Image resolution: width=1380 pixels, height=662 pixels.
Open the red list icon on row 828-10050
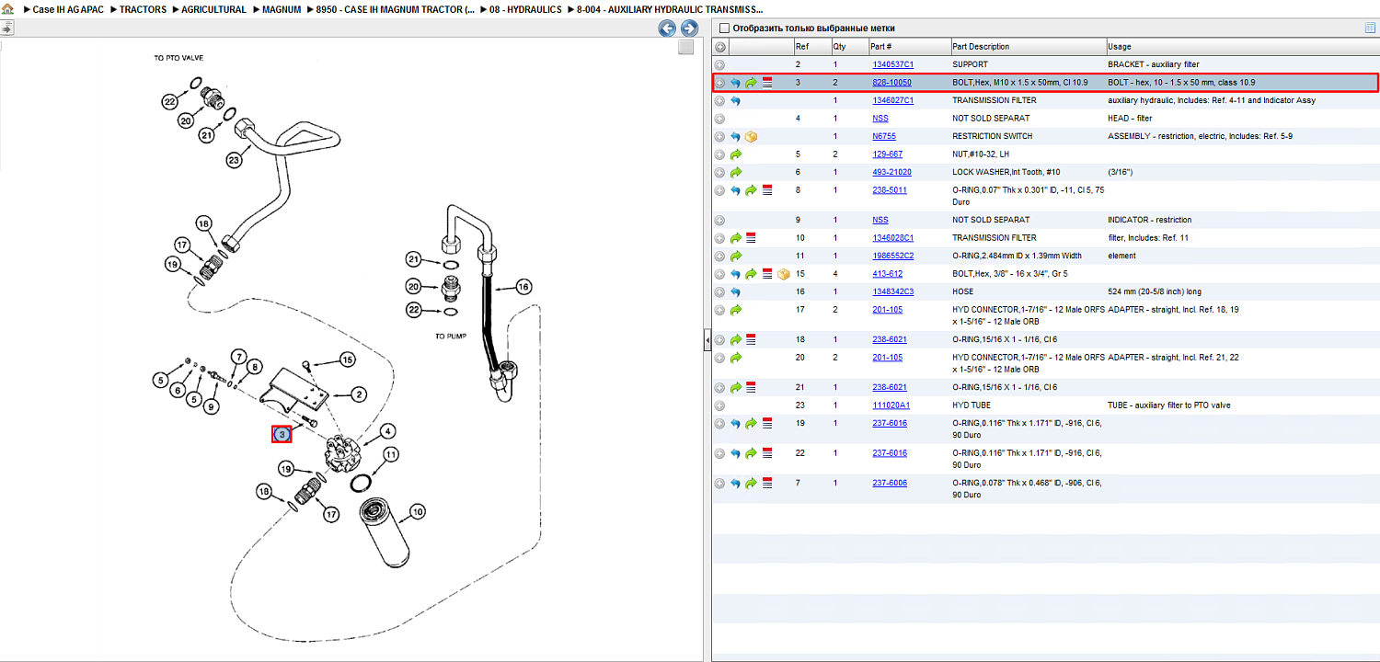pyautogui.click(x=767, y=83)
